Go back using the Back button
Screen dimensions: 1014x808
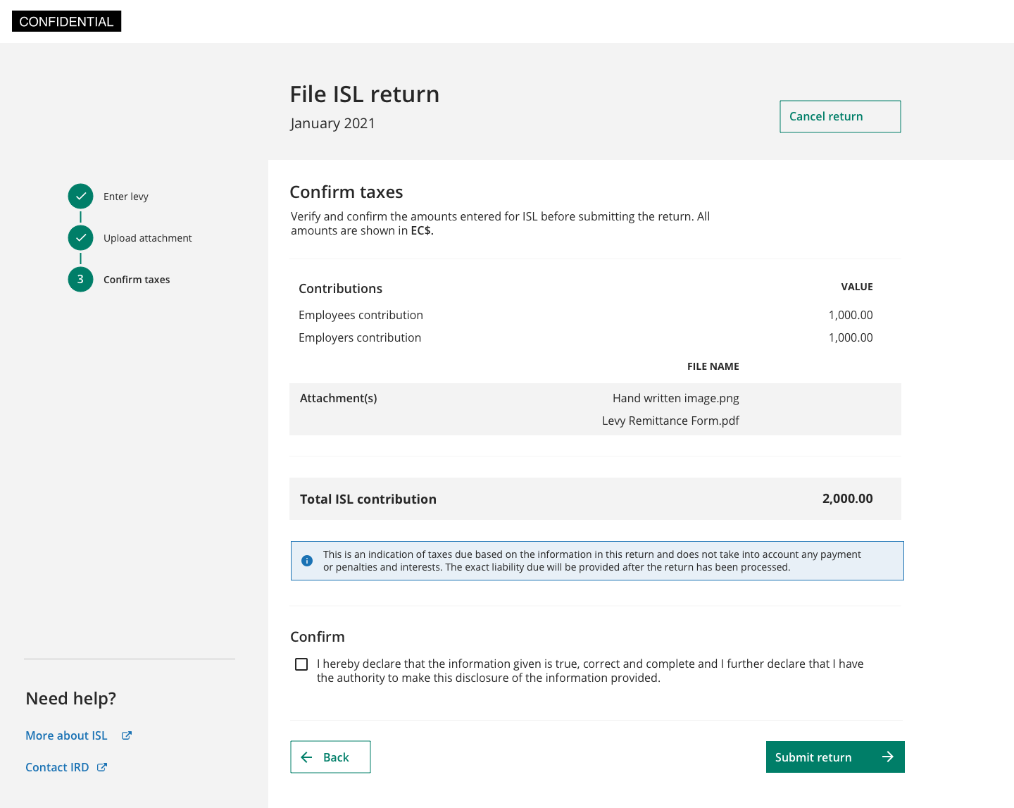pyautogui.click(x=330, y=757)
